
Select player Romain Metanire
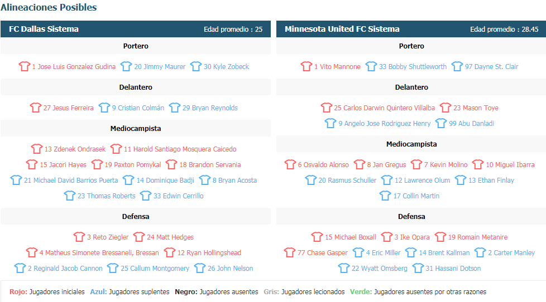click(x=478, y=237)
